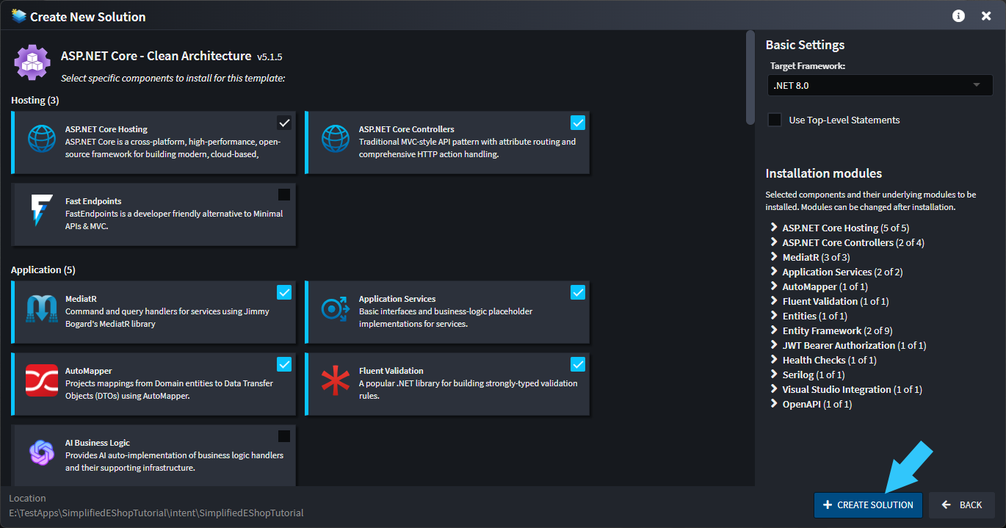
Task: Click the Create New Solution app icon
Action: [x=18, y=15]
